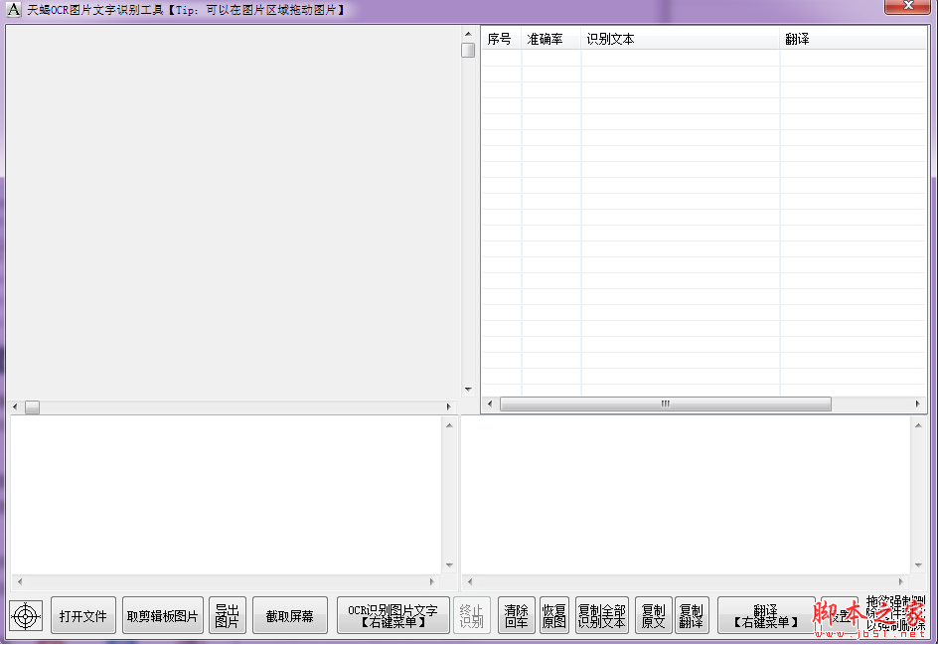Copy translation using 复制翻译
Image resolution: width=938 pixels, height=645 pixels.
pyautogui.click(x=692, y=615)
